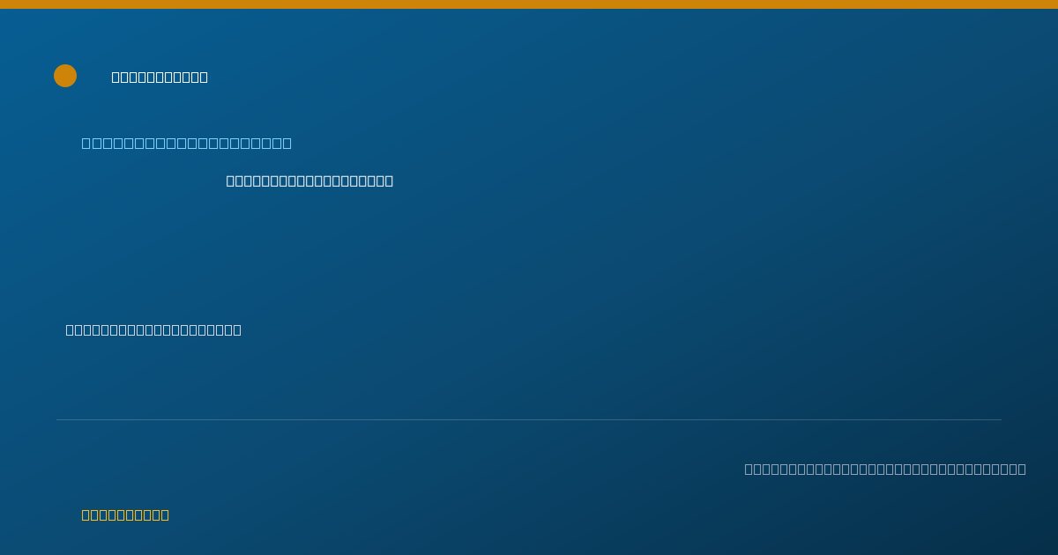Click last character of the long gray line
Screen dimensions: 1058x555
tap(1022, 469)
